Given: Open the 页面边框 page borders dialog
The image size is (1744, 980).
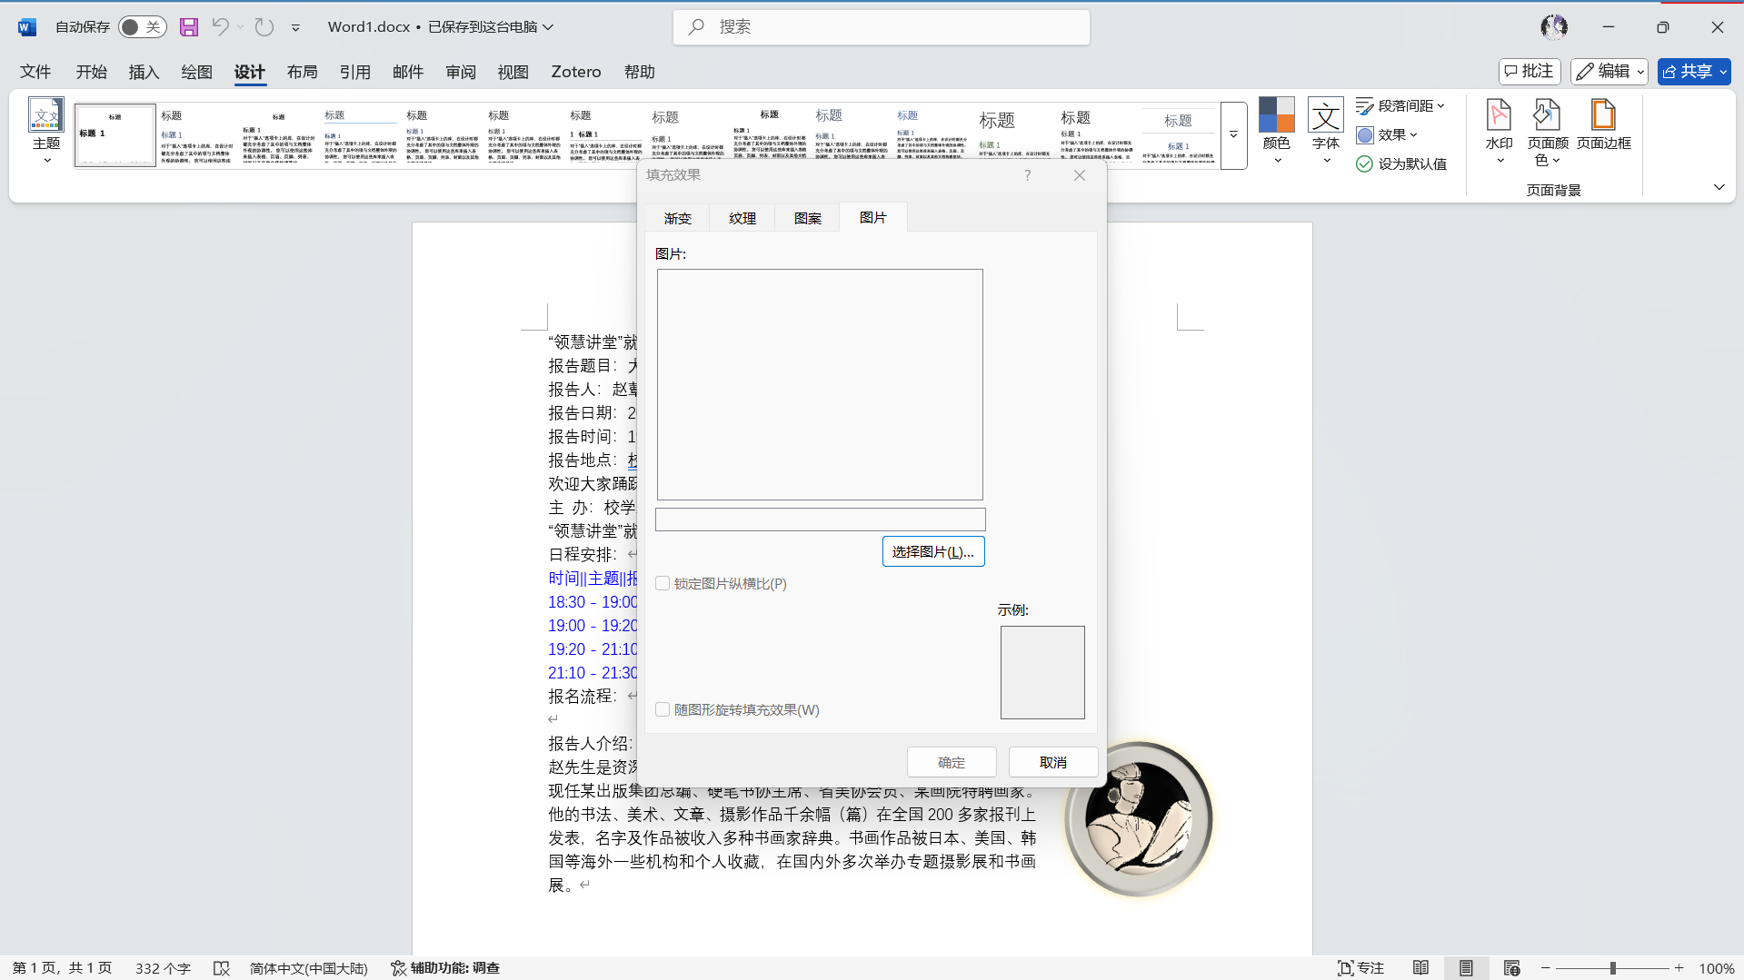Looking at the screenshot, I should click(x=1604, y=125).
